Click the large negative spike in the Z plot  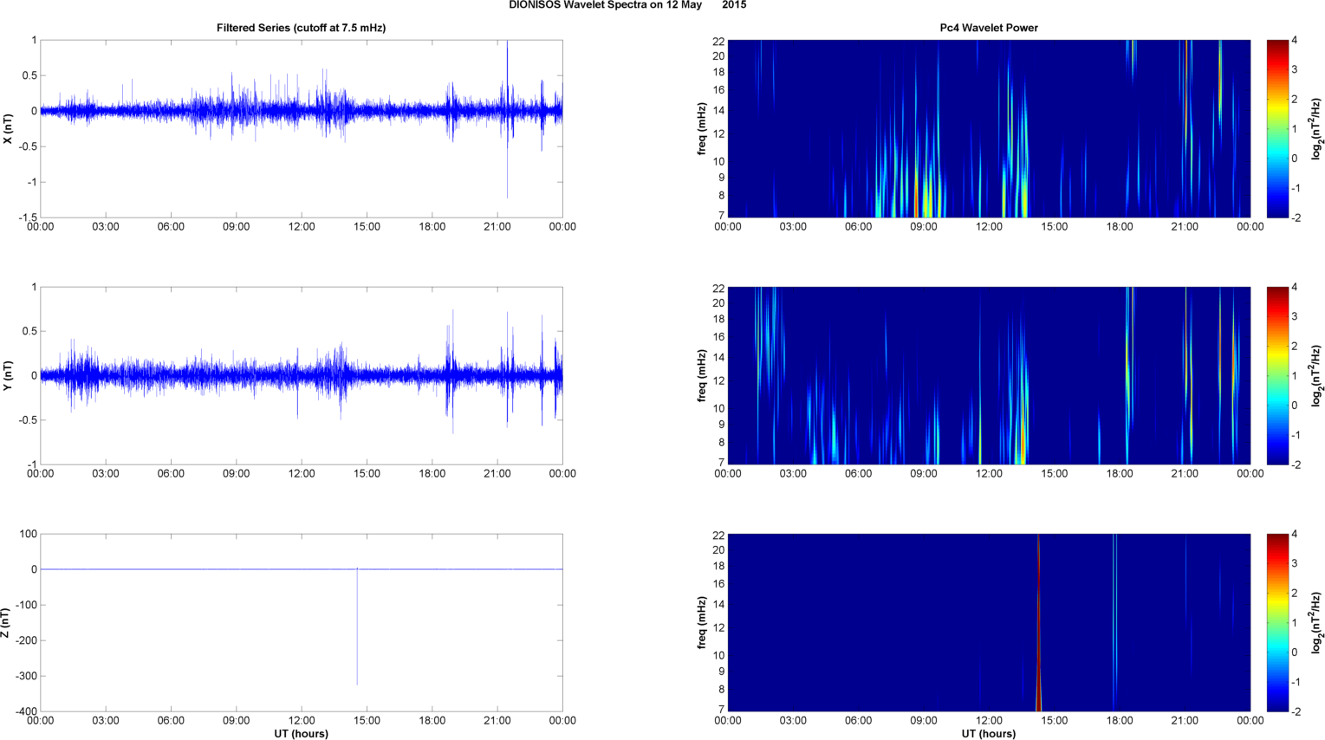click(357, 628)
